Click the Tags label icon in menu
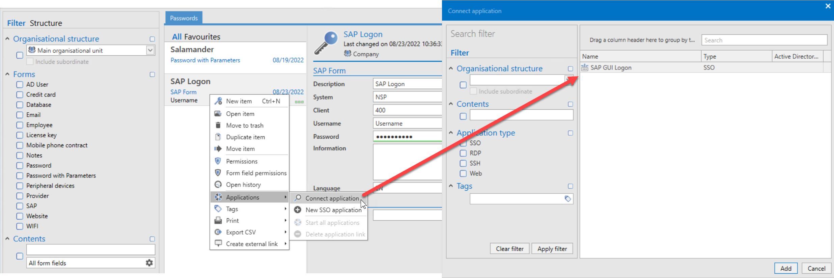834x278 pixels. coord(218,209)
